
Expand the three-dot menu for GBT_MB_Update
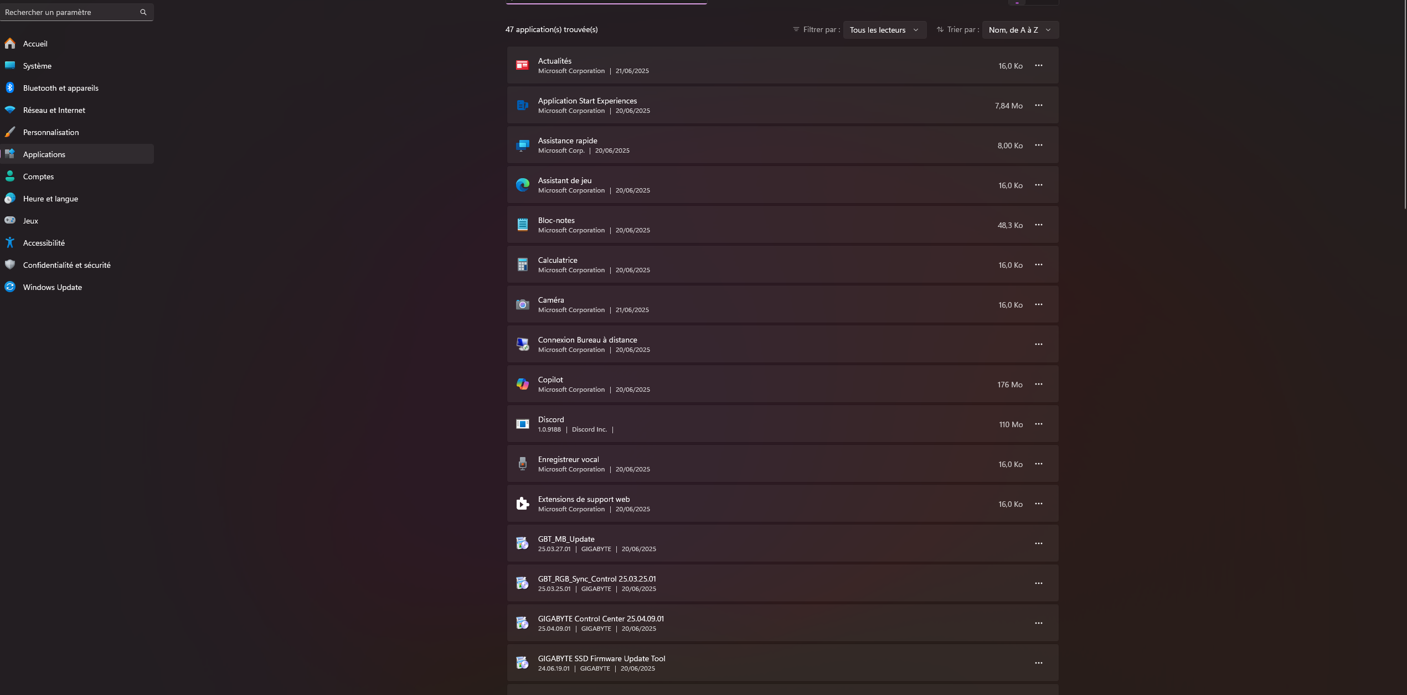[1038, 543]
